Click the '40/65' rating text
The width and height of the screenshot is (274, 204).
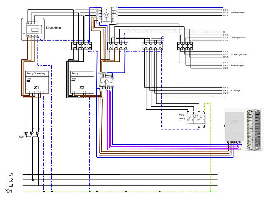click(x=182, y=119)
